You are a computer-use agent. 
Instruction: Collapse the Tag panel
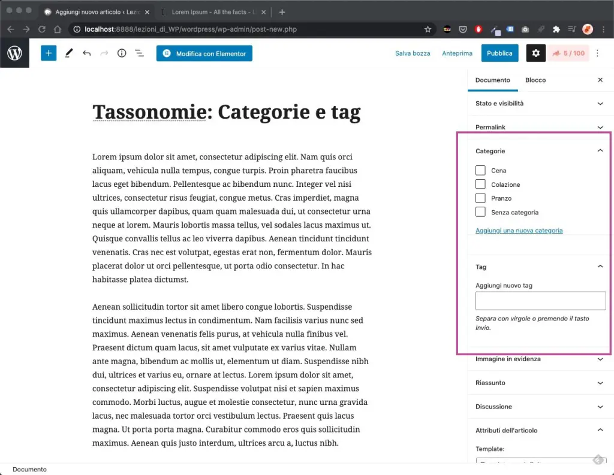(540, 267)
